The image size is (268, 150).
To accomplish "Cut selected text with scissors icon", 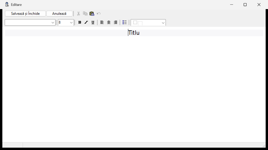I will (x=78, y=14).
